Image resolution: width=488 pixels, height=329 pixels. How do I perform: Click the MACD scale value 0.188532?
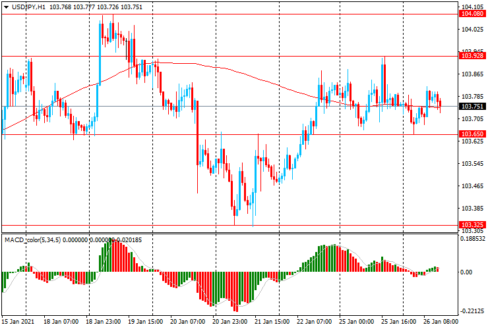point(473,239)
